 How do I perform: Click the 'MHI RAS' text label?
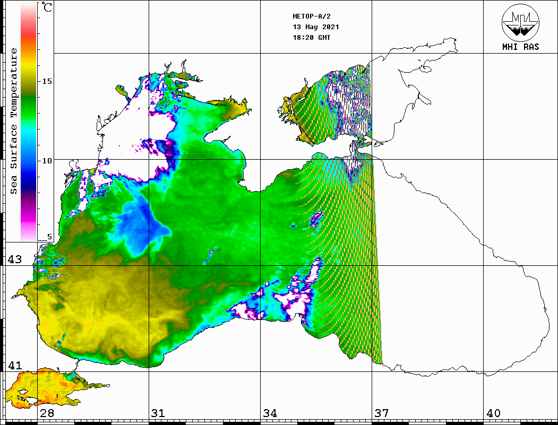pos(520,47)
